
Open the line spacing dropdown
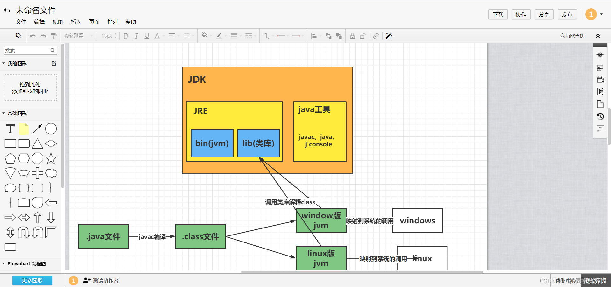[x=189, y=36]
